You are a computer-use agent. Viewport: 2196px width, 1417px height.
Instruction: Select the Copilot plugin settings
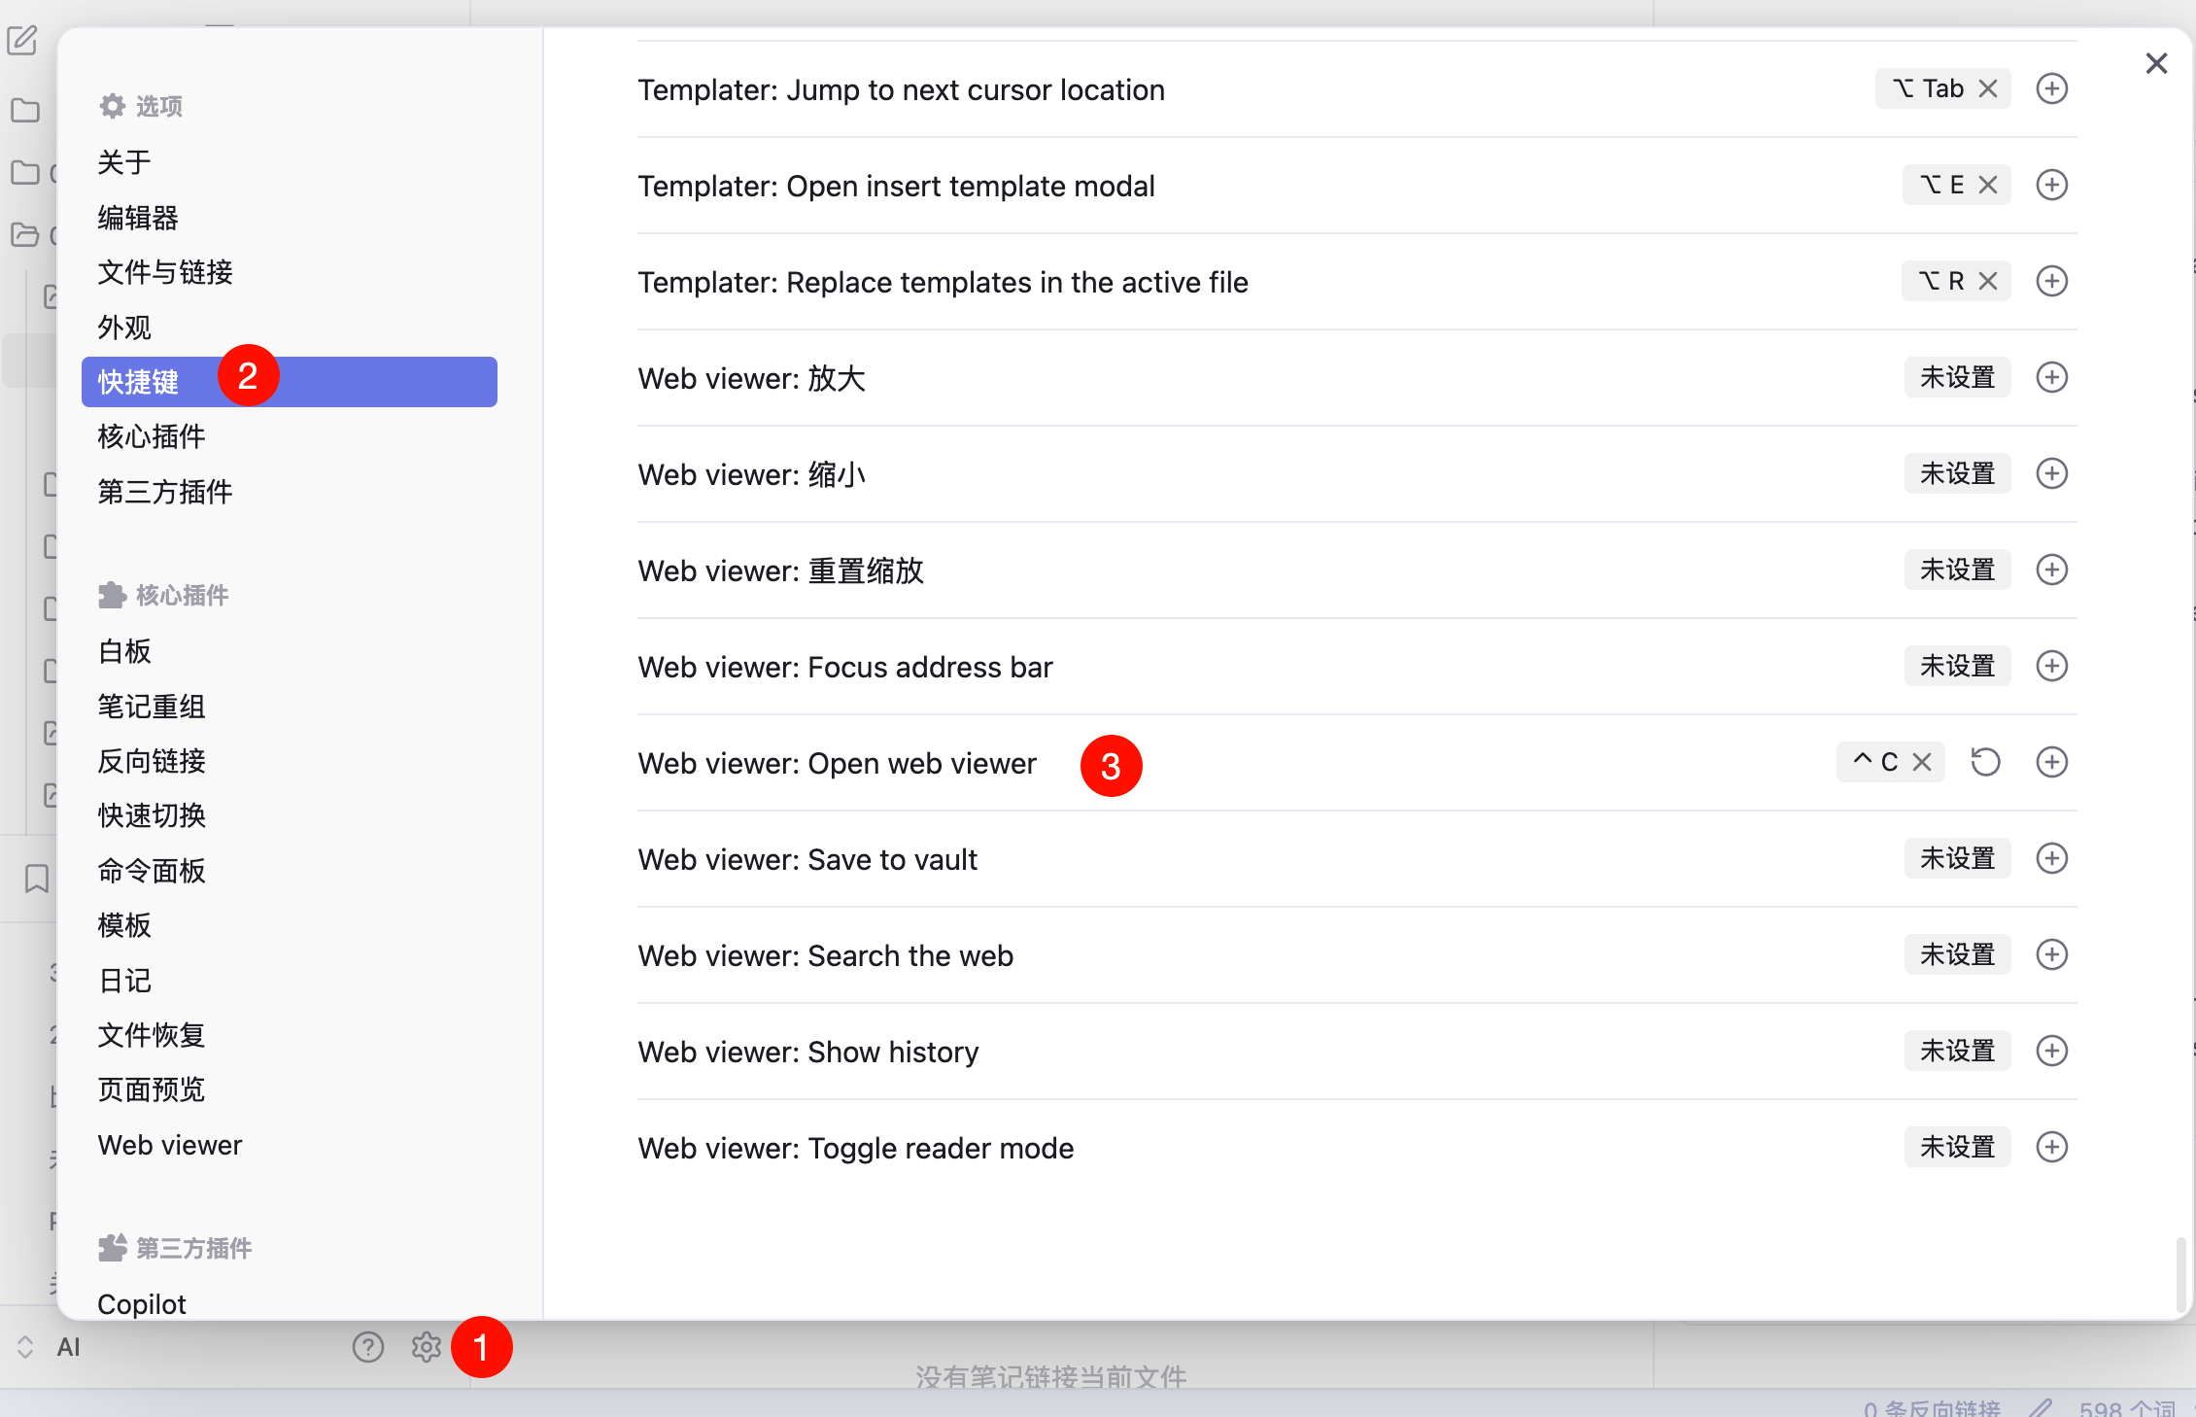click(x=142, y=1303)
